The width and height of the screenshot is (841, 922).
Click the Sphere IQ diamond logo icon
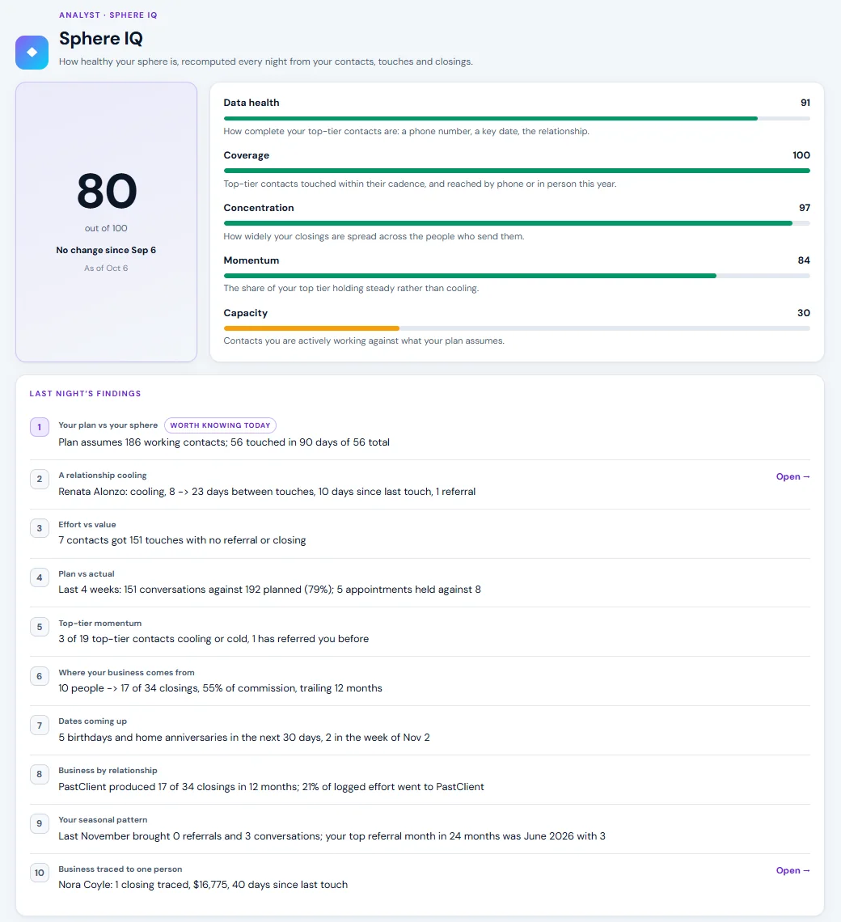(32, 53)
